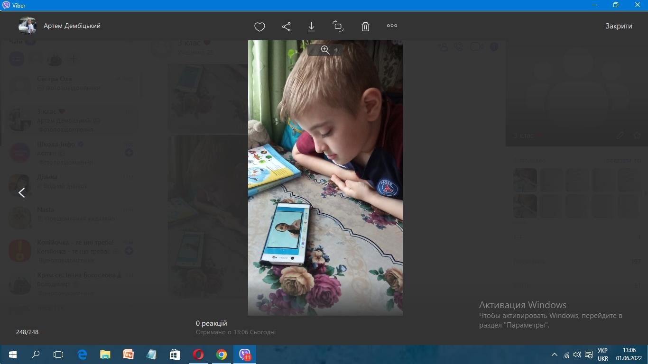This screenshot has height=364, width=648.
Task: Open the Windows Start menu
Action: pos(13,355)
